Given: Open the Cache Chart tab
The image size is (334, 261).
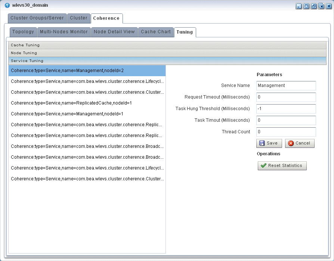Looking at the screenshot, I should pos(156,32).
